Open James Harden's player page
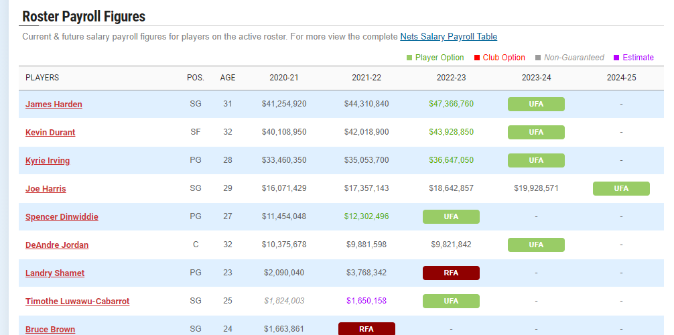This screenshot has height=335, width=674. click(54, 104)
